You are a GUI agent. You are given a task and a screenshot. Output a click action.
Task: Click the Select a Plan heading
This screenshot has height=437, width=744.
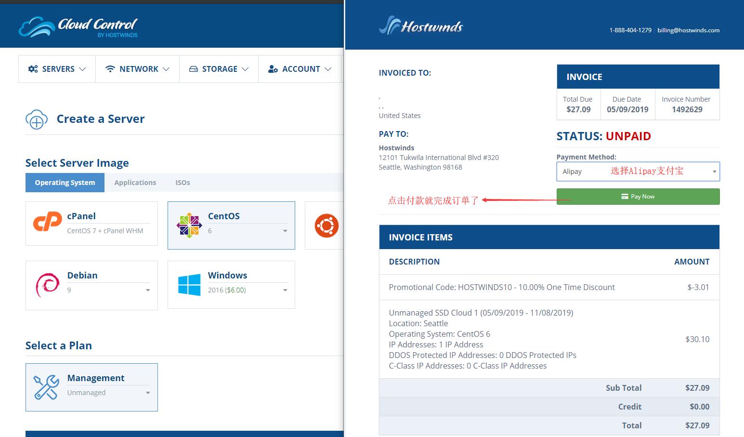pos(59,345)
